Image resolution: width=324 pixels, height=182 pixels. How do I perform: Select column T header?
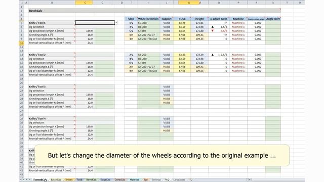(x=287, y=3)
